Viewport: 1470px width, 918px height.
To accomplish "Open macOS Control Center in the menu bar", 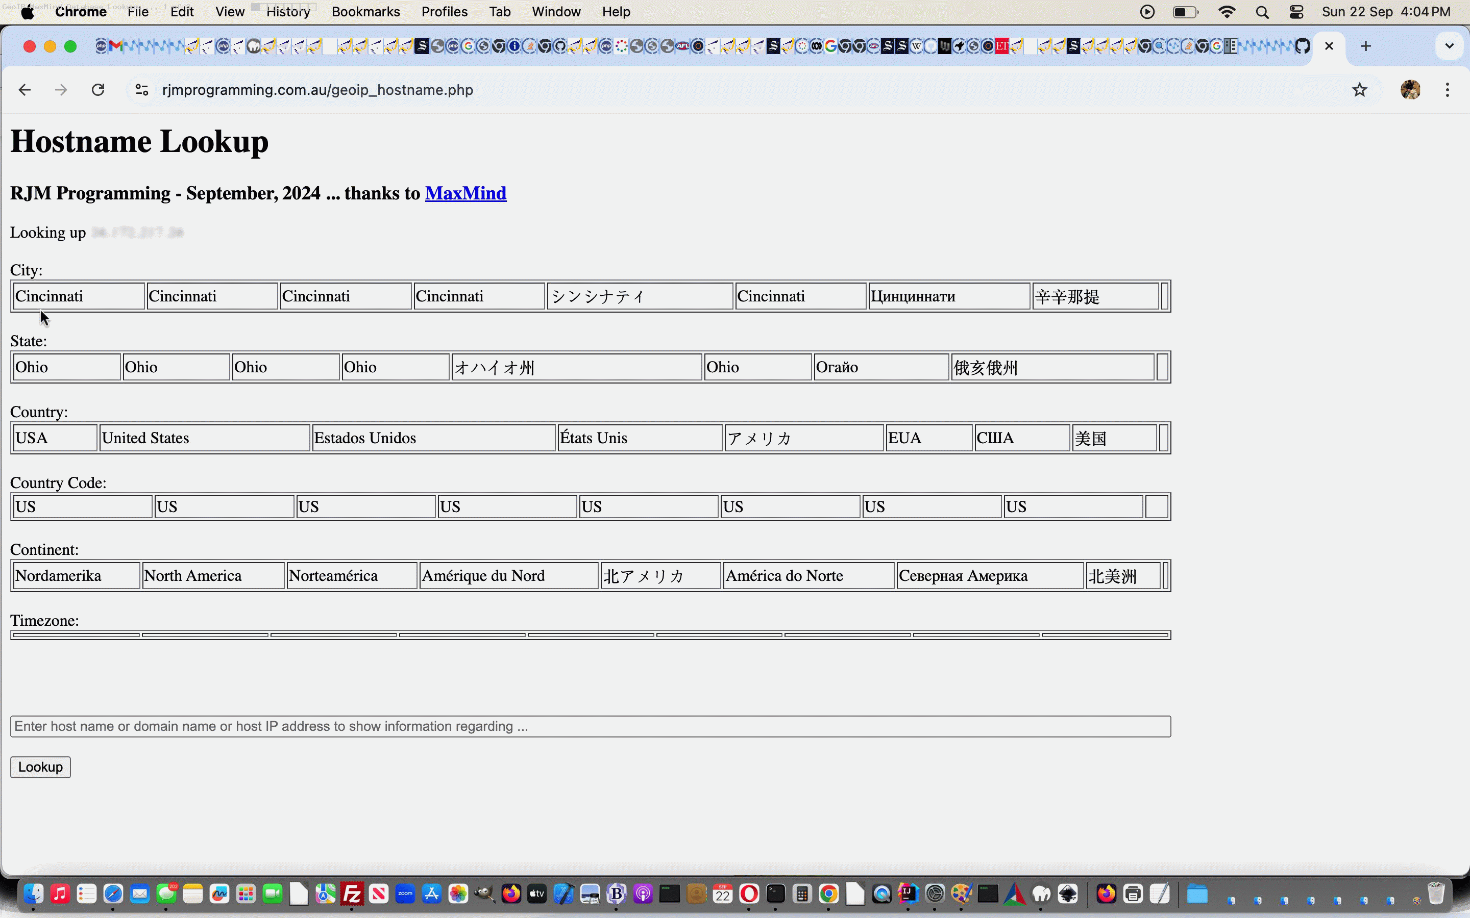I will coord(1296,12).
